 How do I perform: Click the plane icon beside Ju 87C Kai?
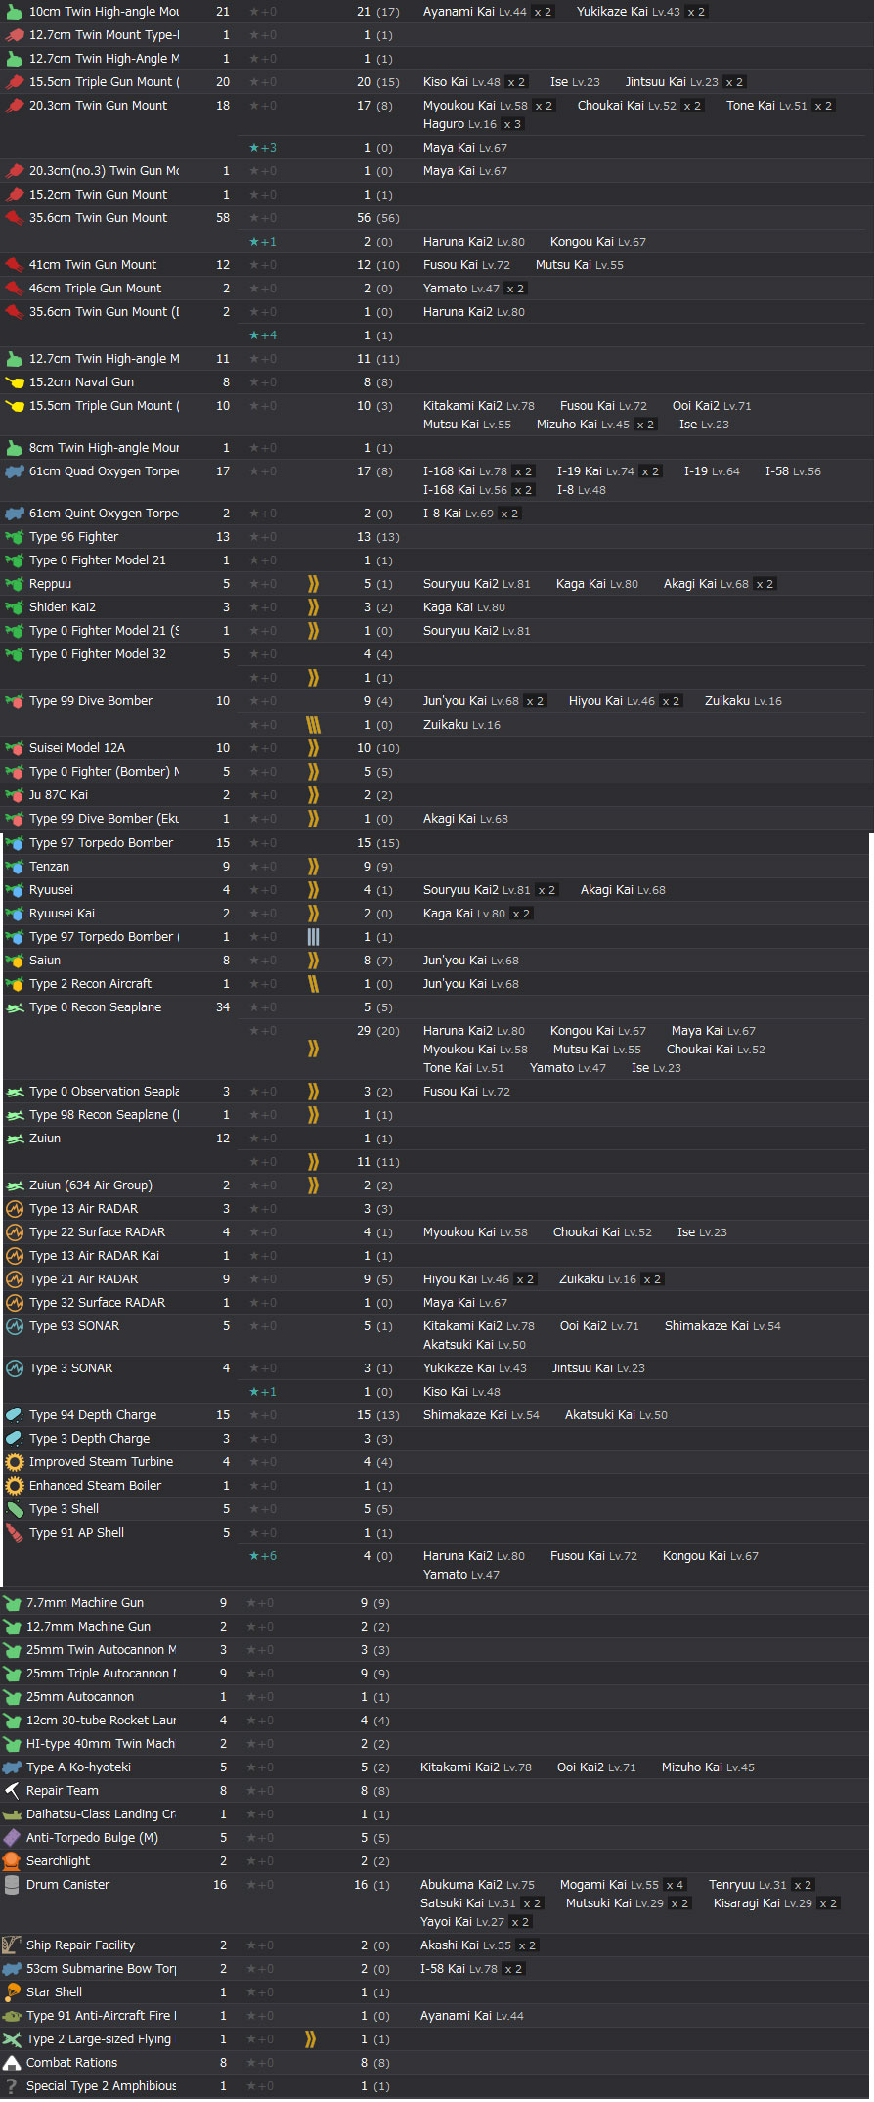(15, 795)
